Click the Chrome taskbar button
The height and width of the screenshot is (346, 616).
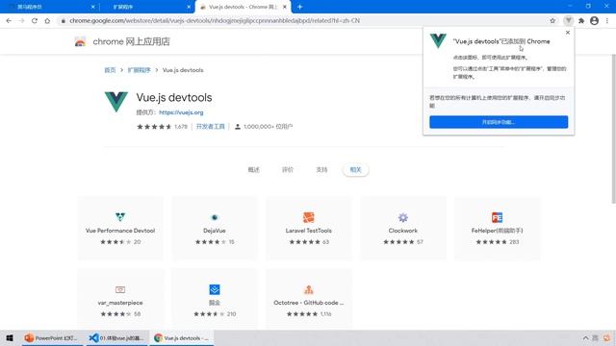182,337
